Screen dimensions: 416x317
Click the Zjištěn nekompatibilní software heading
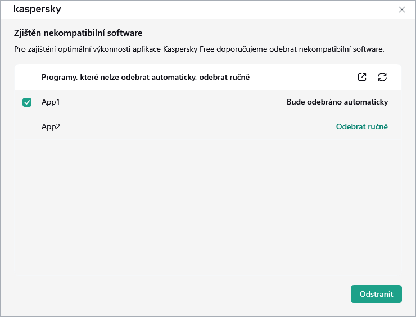(x=78, y=33)
